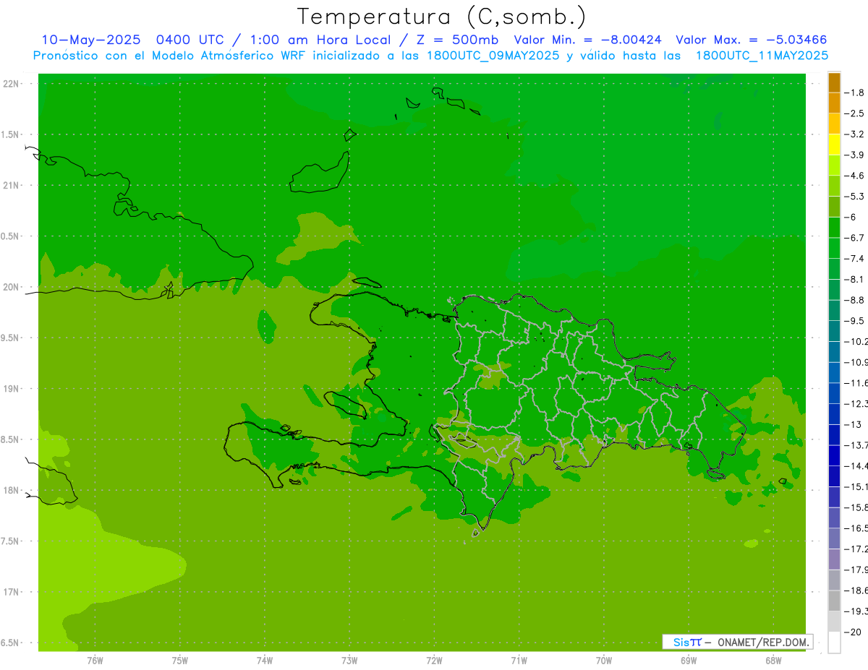Click the '18N' latitude label
This screenshot has height=670, width=868.
[x=11, y=490]
